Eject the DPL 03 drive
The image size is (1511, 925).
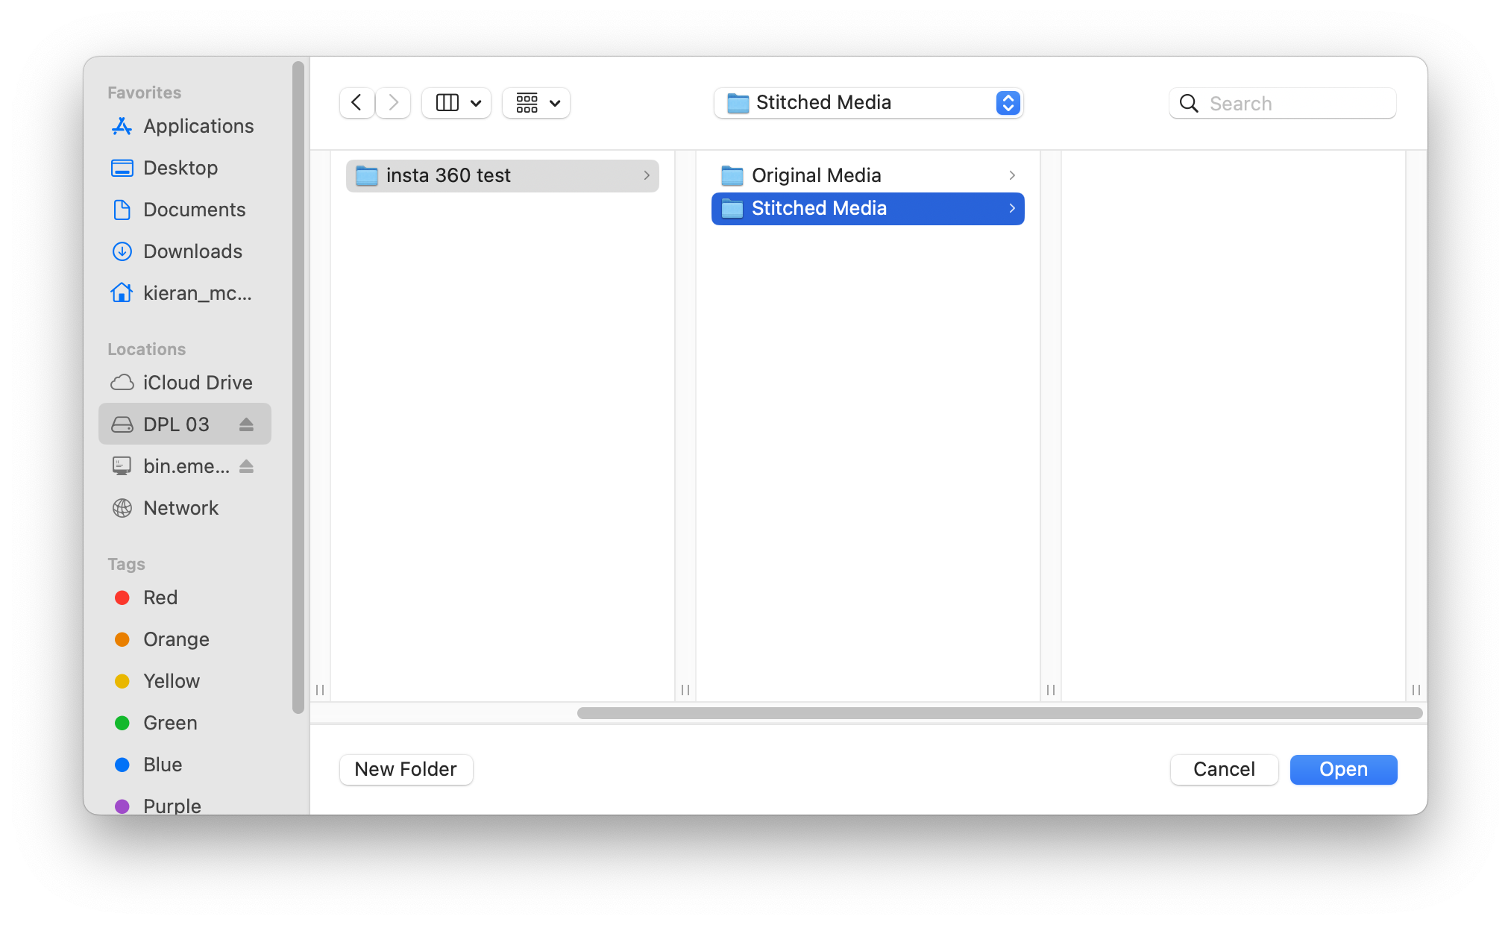point(246,424)
